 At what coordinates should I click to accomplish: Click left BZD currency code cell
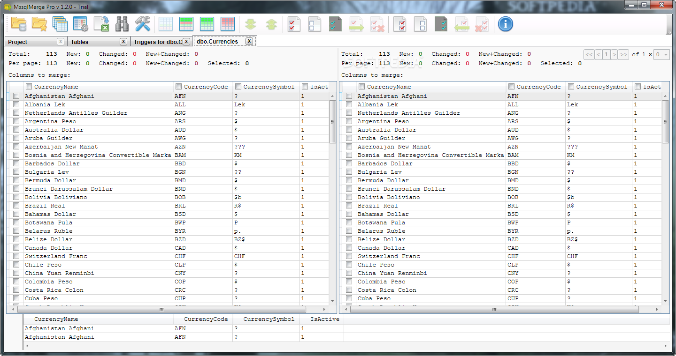click(x=203, y=239)
